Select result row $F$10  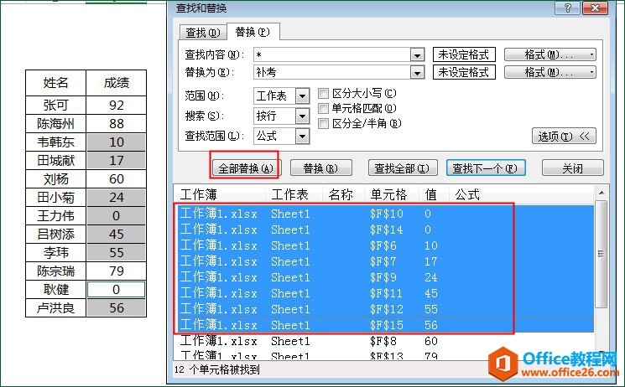[384, 214]
